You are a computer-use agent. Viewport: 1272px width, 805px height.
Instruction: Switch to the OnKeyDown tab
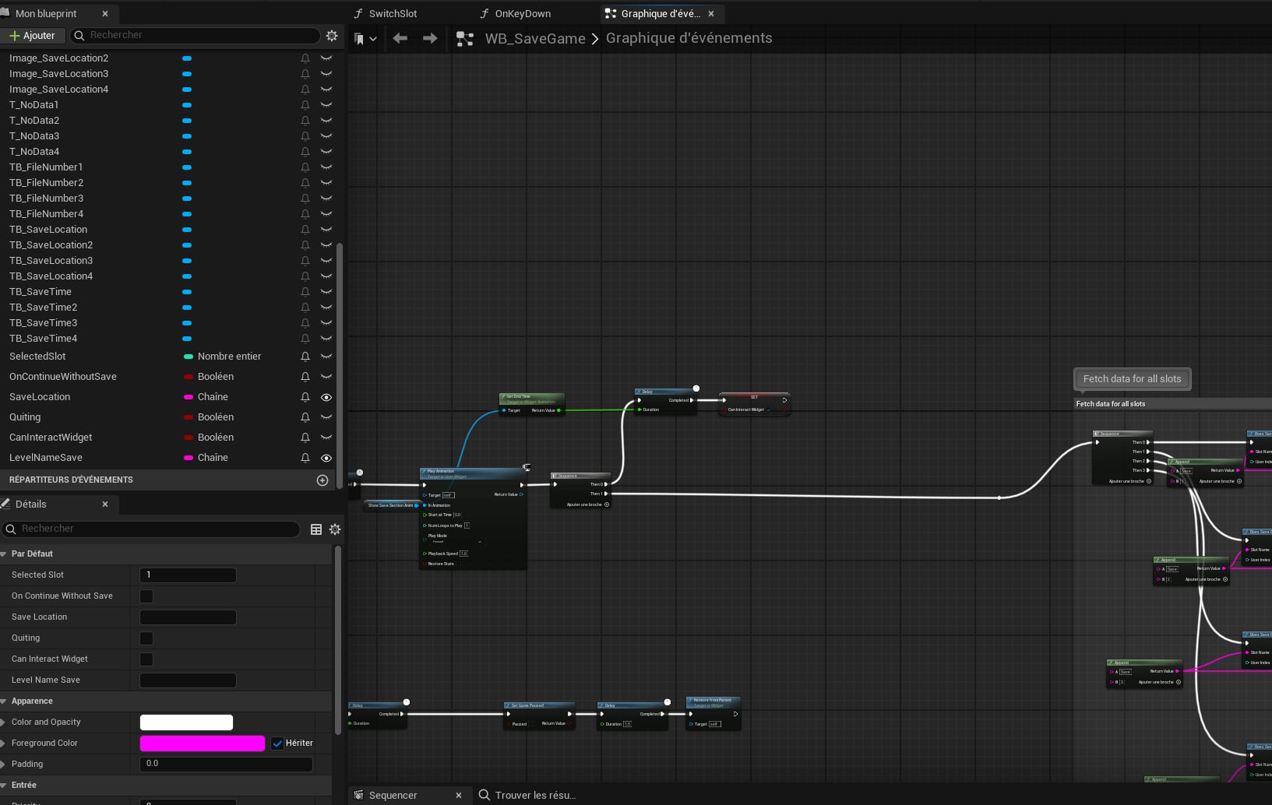click(522, 14)
